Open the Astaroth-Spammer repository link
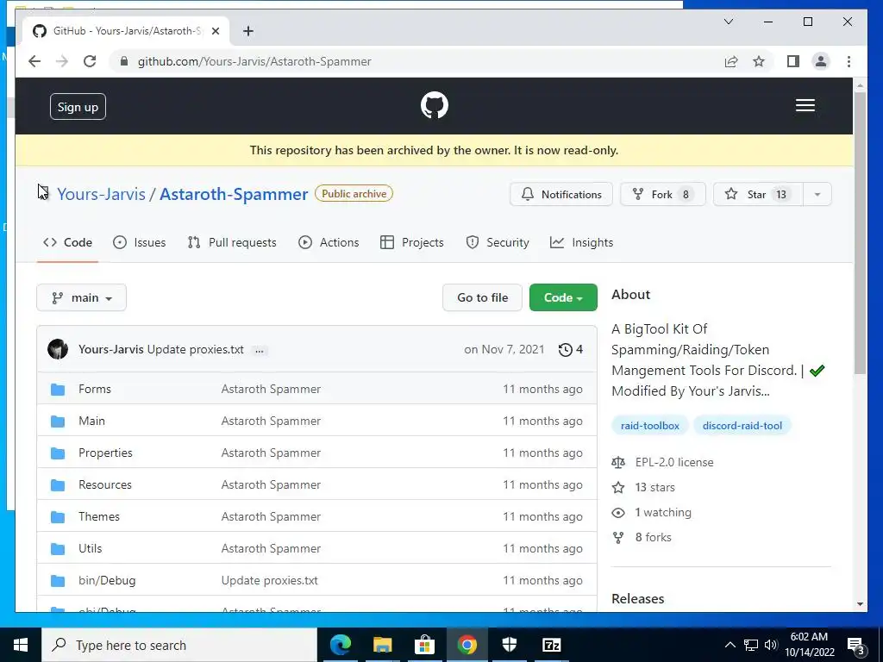883x662 pixels. pyautogui.click(x=234, y=194)
